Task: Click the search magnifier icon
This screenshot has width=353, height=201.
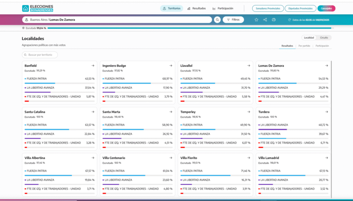Action: 217,20
